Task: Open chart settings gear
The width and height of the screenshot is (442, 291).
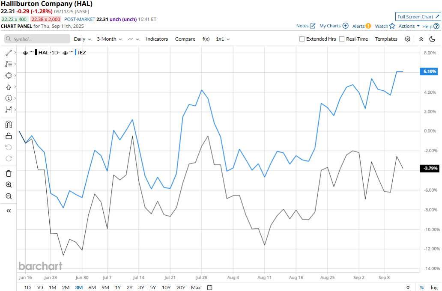Action: coord(407,39)
